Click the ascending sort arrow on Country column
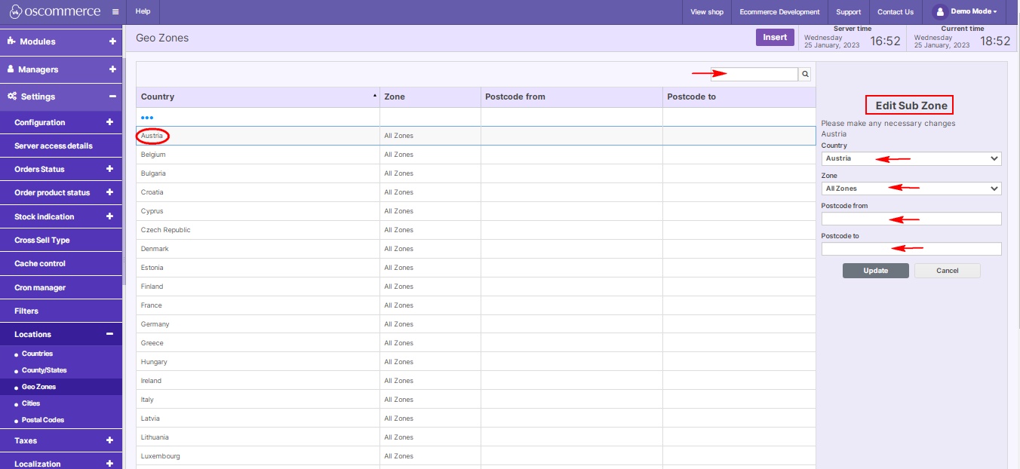 coord(374,93)
